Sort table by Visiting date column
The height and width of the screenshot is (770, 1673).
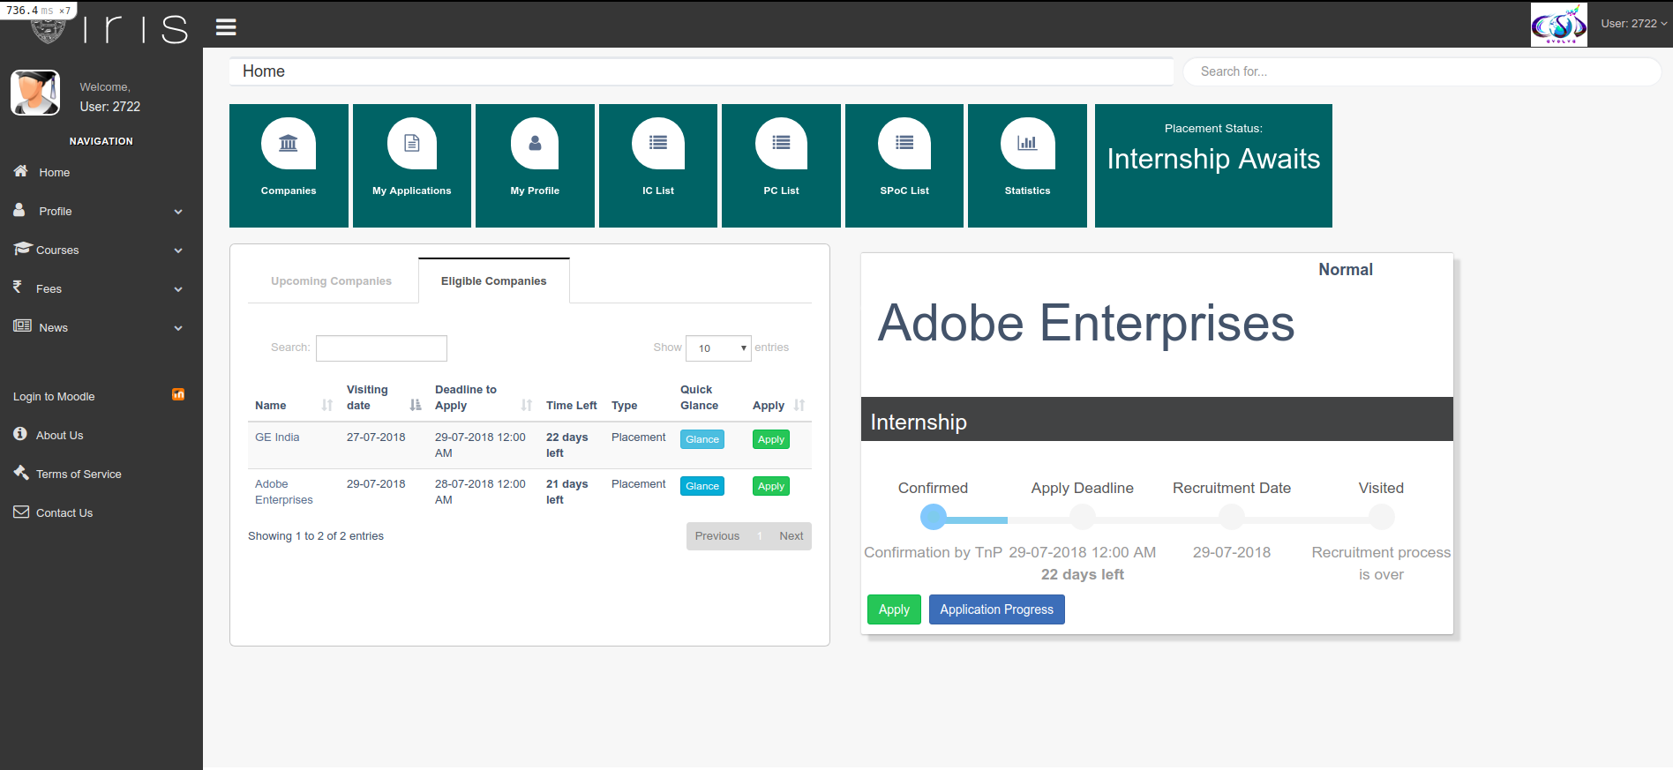coord(416,406)
